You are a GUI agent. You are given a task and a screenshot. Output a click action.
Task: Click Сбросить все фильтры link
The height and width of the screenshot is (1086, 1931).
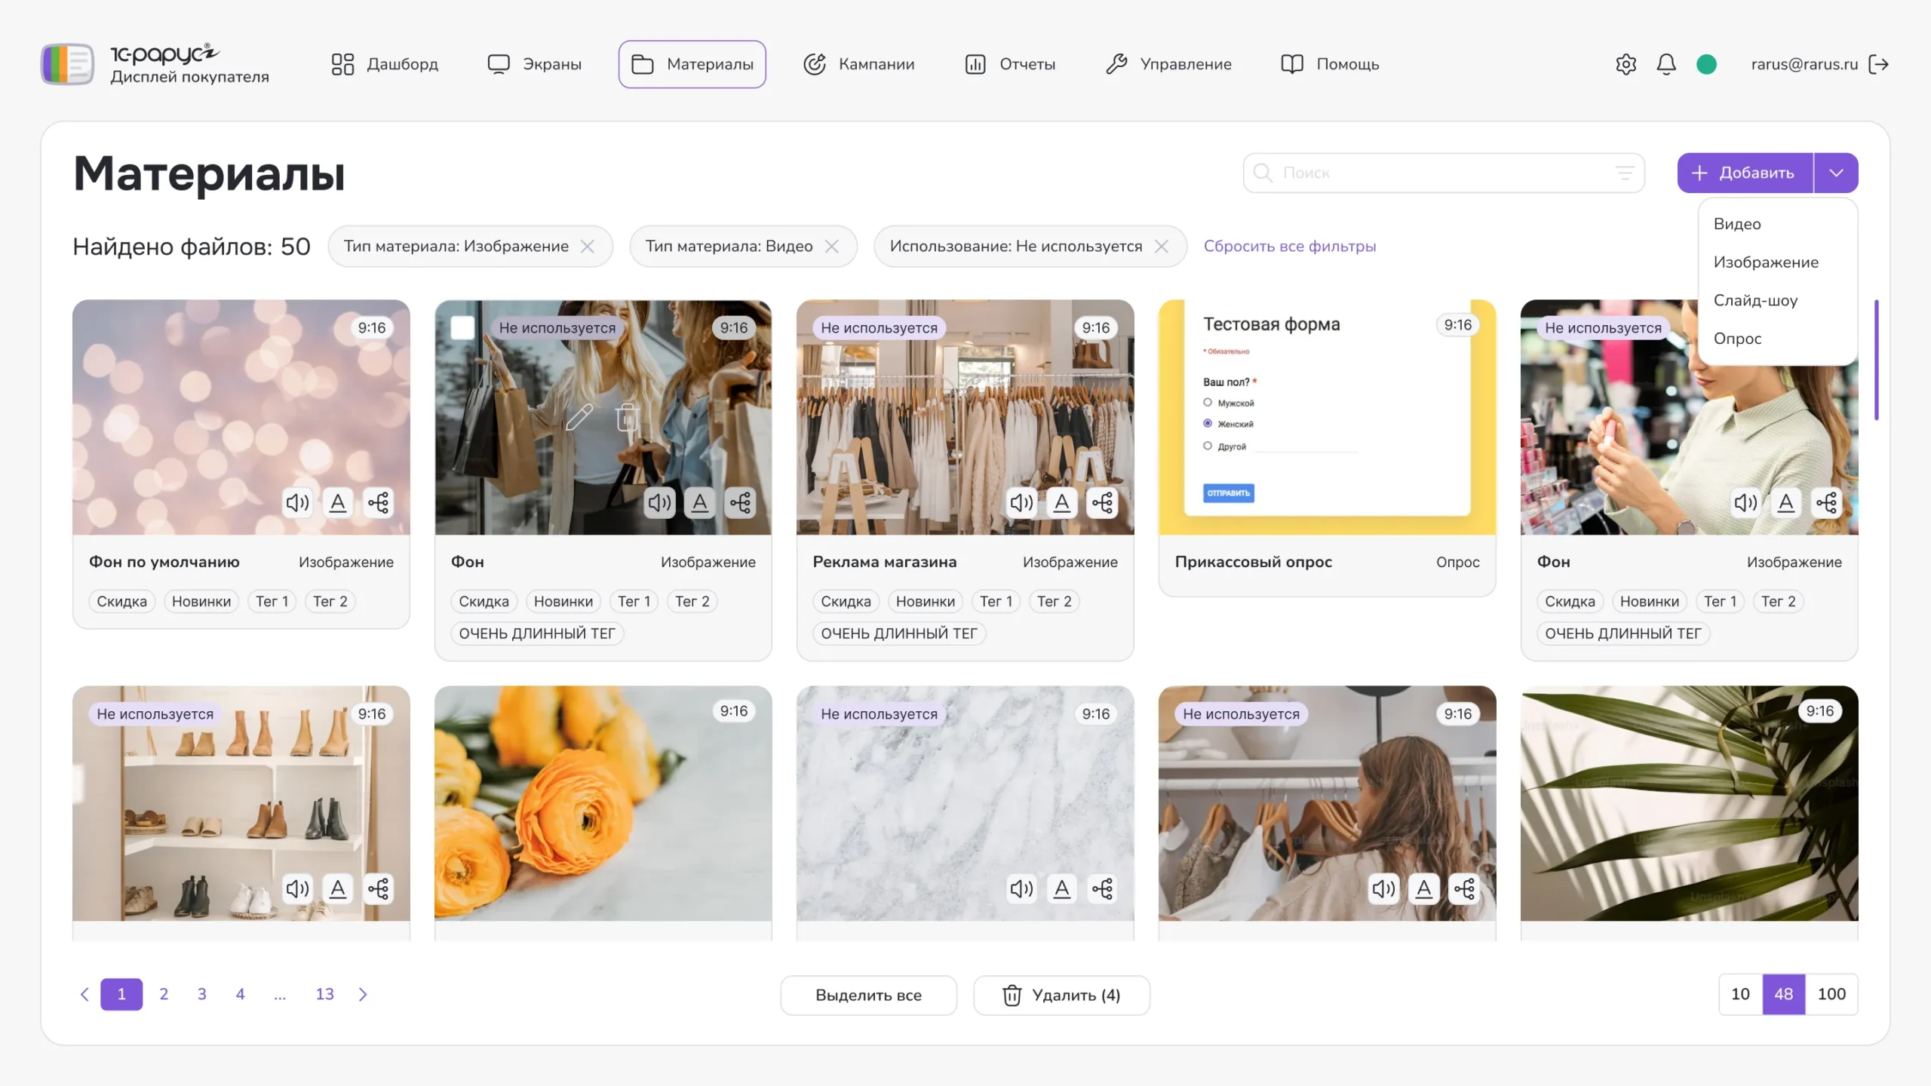click(1289, 247)
